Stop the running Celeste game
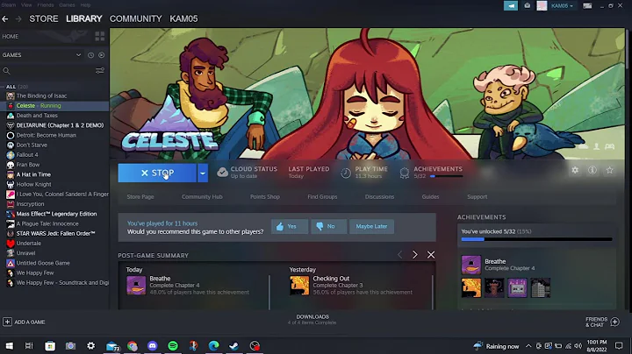The height and width of the screenshot is (354, 632). (x=157, y=173)
